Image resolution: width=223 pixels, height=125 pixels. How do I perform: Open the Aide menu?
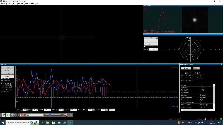37,4
